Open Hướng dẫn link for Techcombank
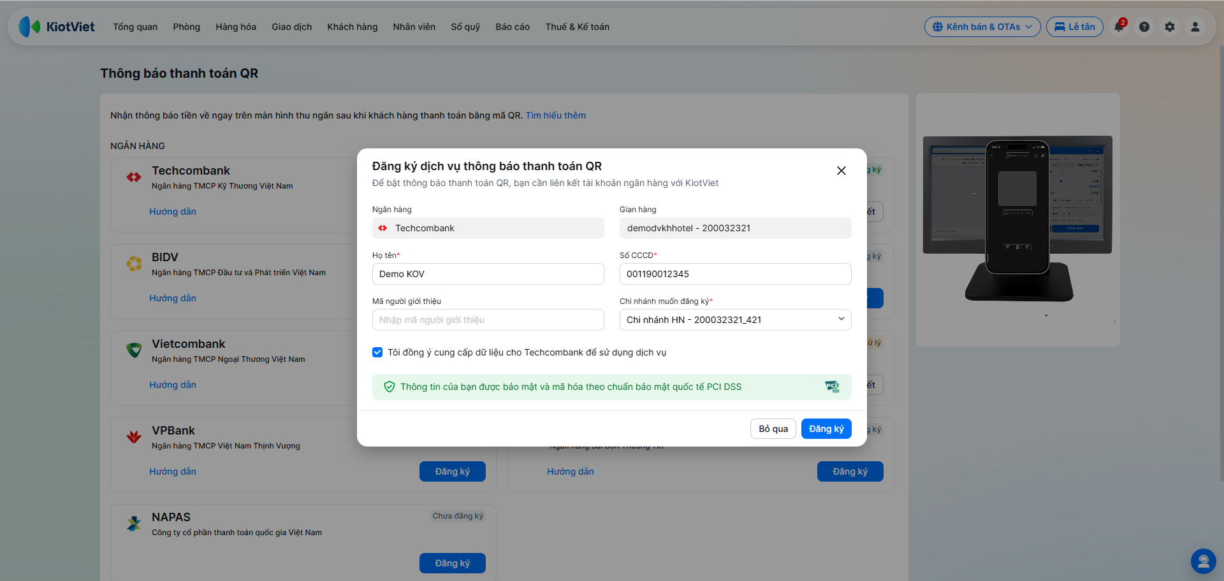 [x=173, y=212]
